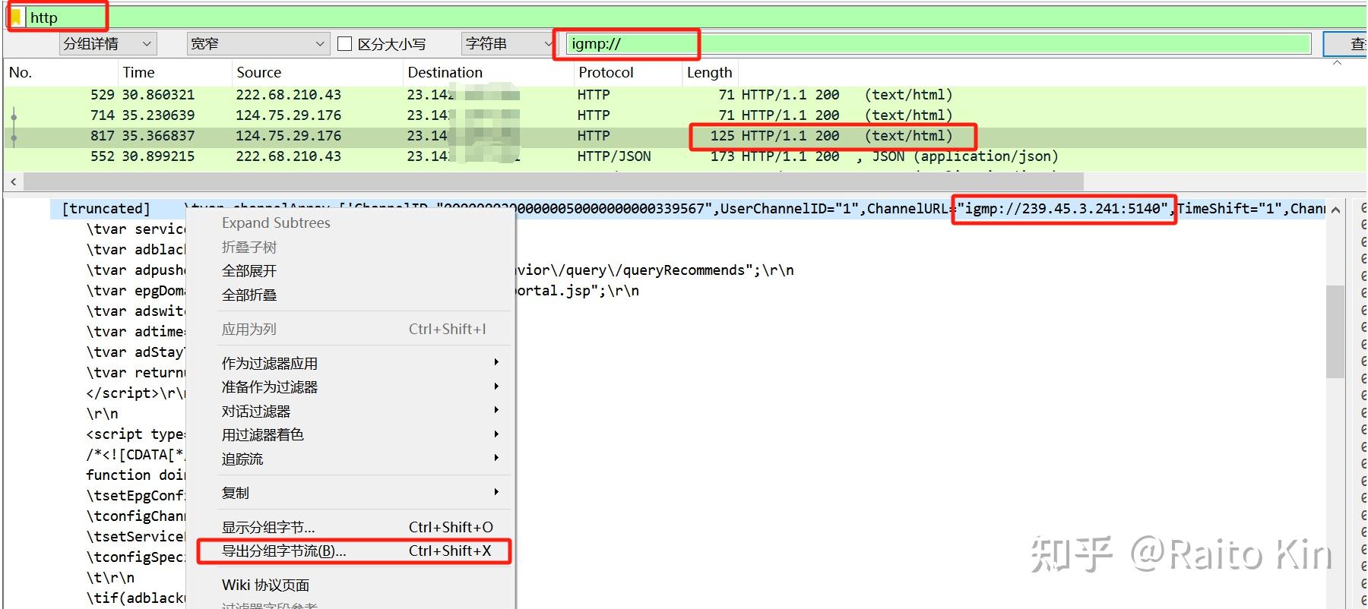Click the submenu arrow next to 用过滤器着色
The height and width of the screenshot is (609, 1368).
click(x=496, y=434)
